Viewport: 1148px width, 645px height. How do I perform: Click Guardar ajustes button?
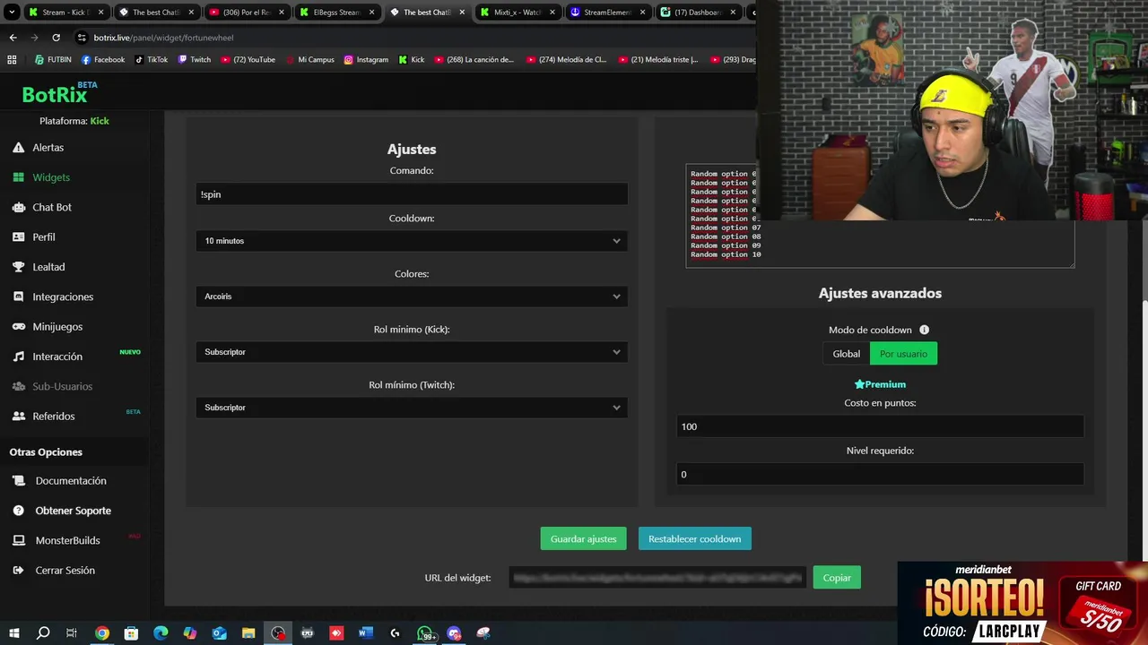click(x=583, y=538)
